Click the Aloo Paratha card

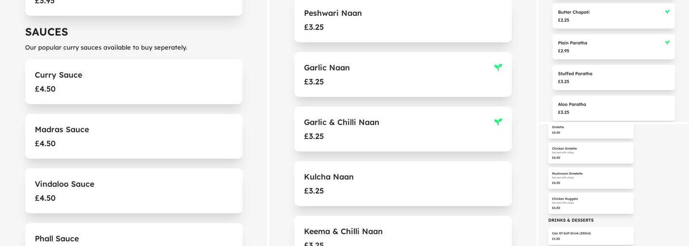pyautogui.click(x=613, y=108)
